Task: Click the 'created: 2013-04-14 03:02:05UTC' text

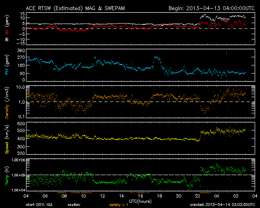Action: click(222, 205)
